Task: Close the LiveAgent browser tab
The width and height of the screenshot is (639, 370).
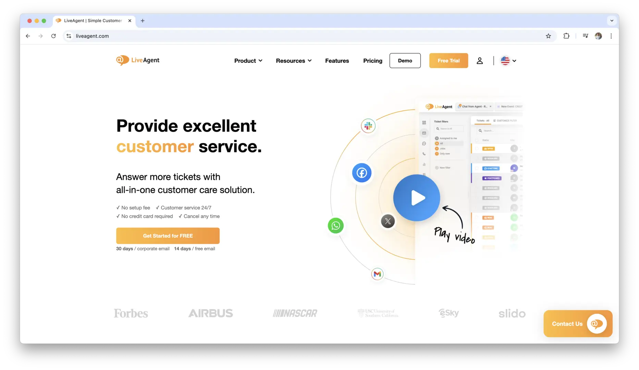Action: 130,21
